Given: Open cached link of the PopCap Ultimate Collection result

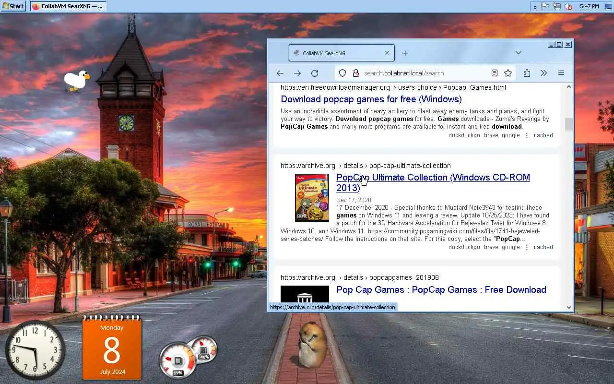Looking at the screenshot, I should point(543,247).
